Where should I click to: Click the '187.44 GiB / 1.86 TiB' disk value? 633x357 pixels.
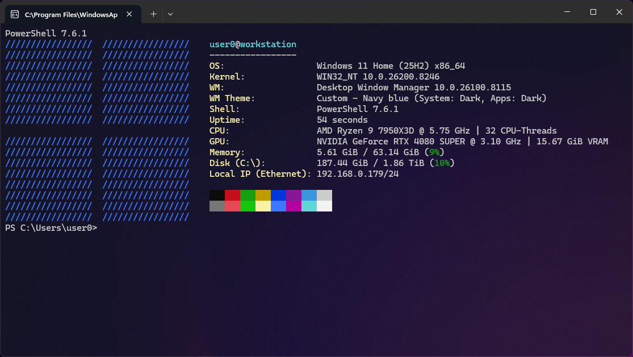[x=370, y=163]
